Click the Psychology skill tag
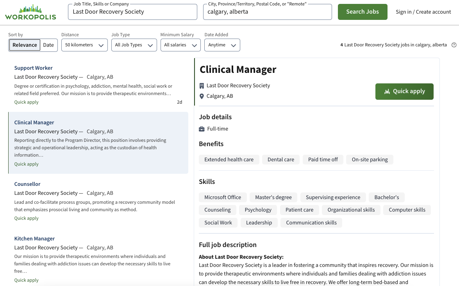This screenshot has width=459, height=286. point(258,210)
